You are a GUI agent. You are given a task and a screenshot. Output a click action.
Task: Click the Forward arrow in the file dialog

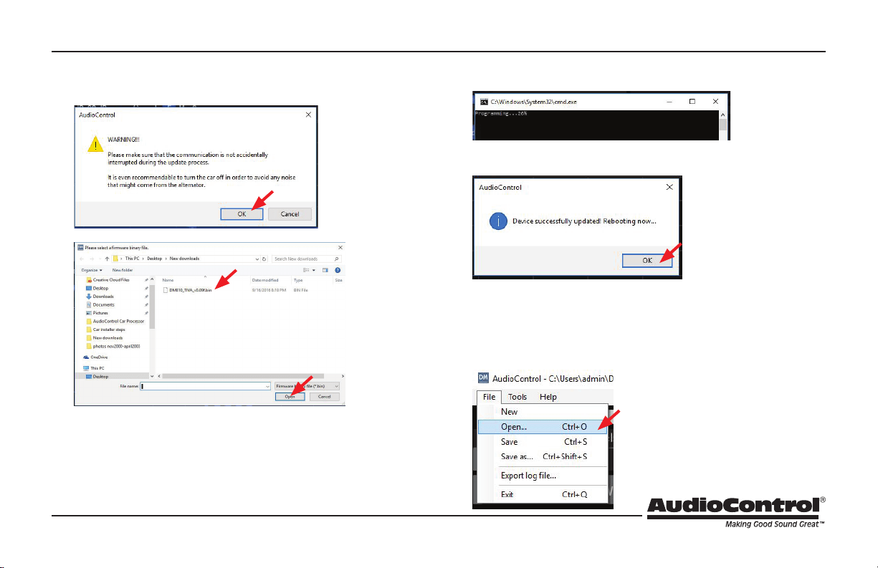tap(92, 259)
